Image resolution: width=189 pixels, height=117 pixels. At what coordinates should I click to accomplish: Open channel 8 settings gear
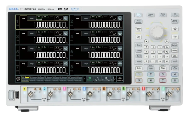pyautogui.click(x=120, y=64)
